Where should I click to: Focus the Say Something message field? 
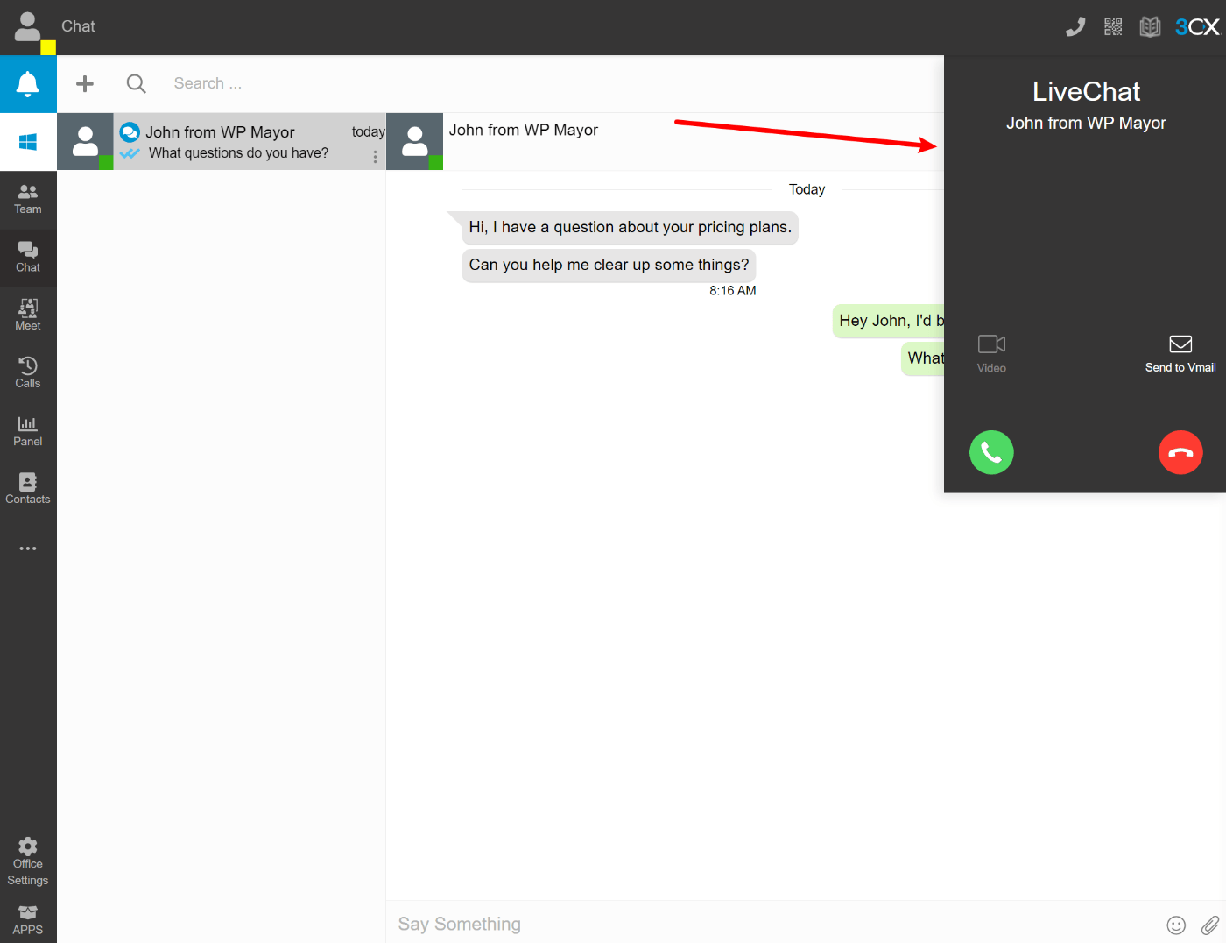coord(771,924)
